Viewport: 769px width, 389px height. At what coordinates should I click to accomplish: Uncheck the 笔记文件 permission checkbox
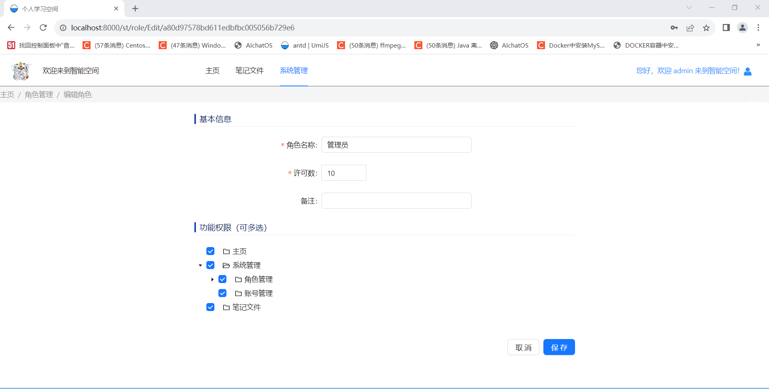pyautogui.click(x=210, y=307)
